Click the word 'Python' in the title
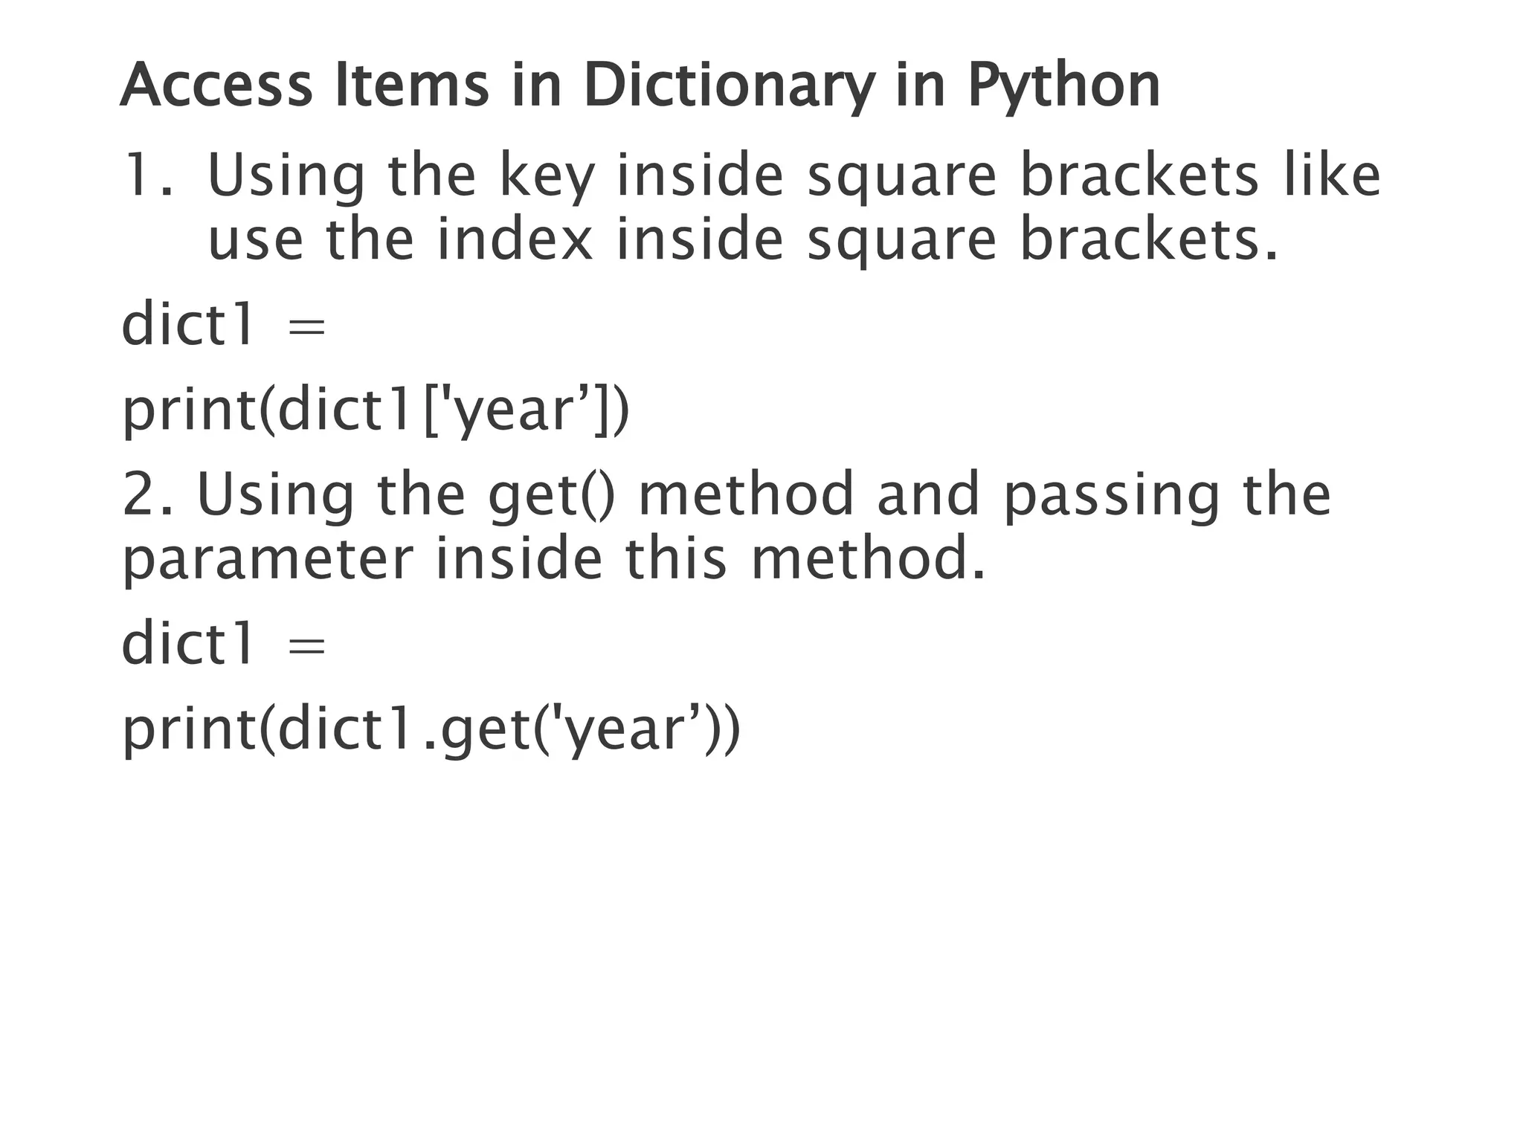The image size is (1523, 1142). 1063,86
